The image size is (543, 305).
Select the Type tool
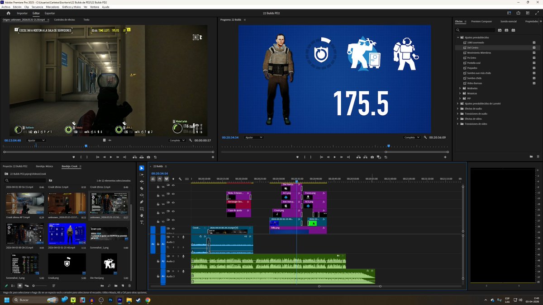(142, 222)
